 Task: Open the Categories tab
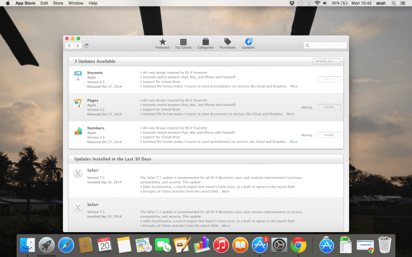(205, 44)
